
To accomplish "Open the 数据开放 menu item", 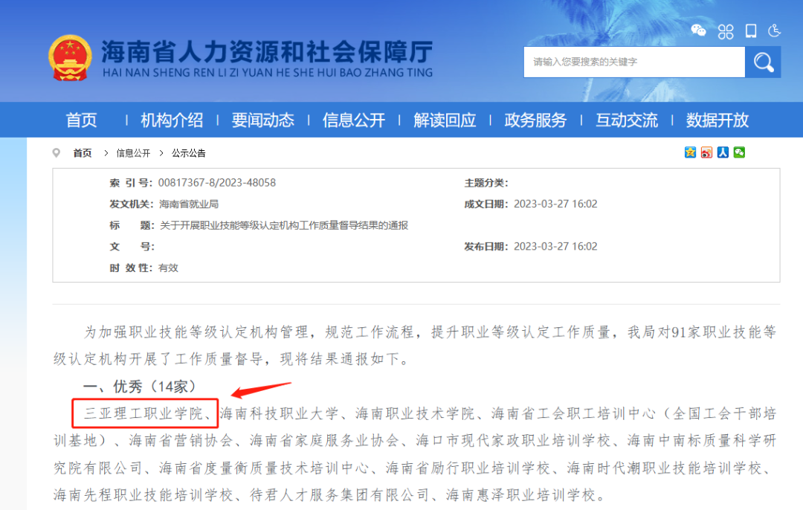I will coord(717,120).
